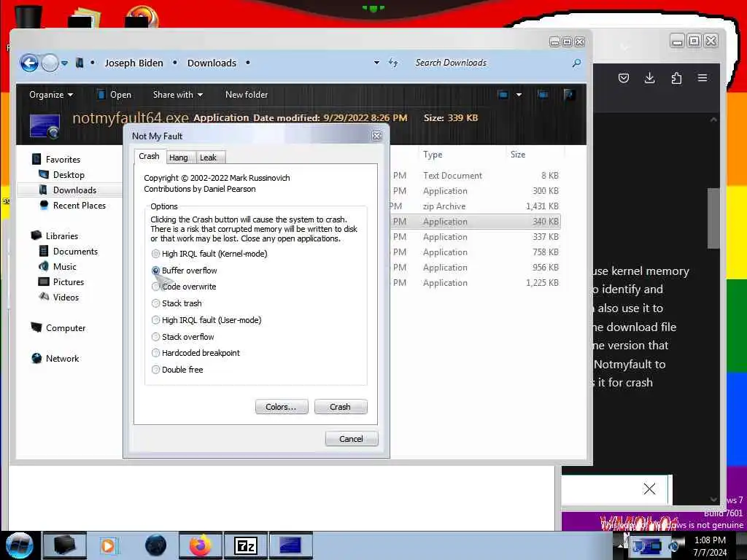Refresh the Downloads folder view
The image size is (747, 560).
point(393,63)
